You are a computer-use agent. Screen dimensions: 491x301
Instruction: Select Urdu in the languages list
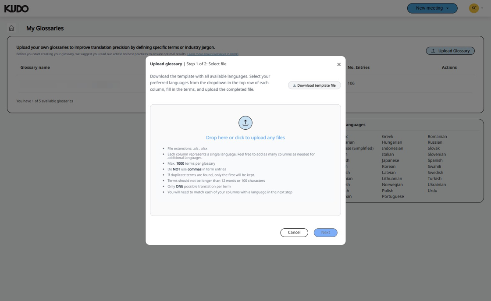click(432, 191)
